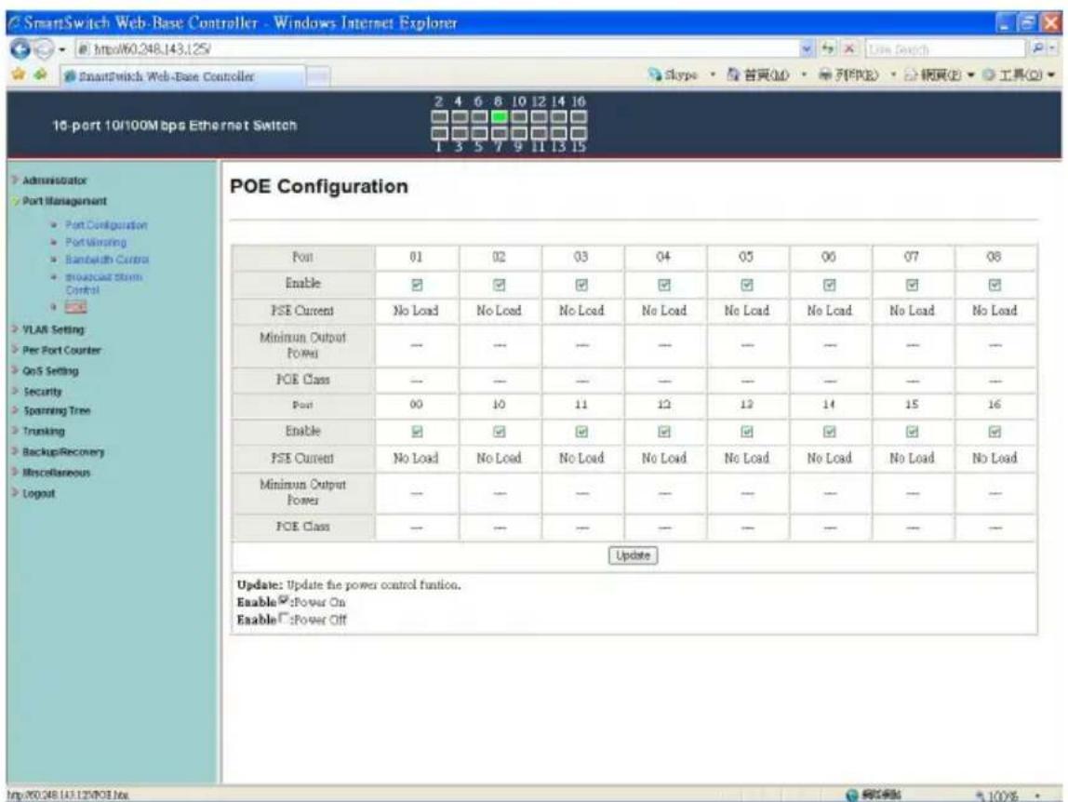Toggle Enable checkbox for port 06
The width and height of the screenshot is (1068, 802).
point(829,284)
